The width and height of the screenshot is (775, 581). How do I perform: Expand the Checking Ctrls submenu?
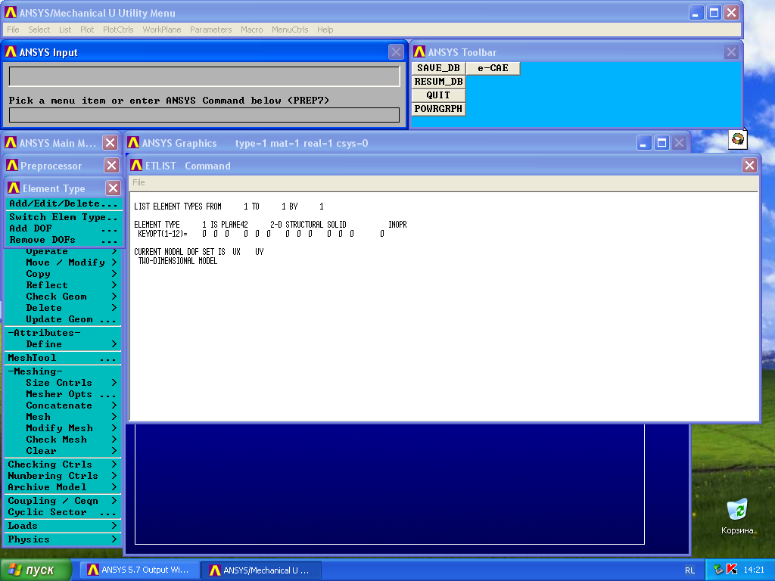[64, 464]
